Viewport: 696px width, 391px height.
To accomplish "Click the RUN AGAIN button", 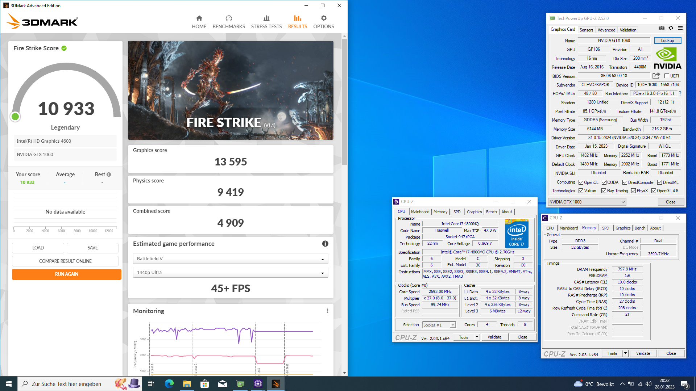I will coord(67,274).
